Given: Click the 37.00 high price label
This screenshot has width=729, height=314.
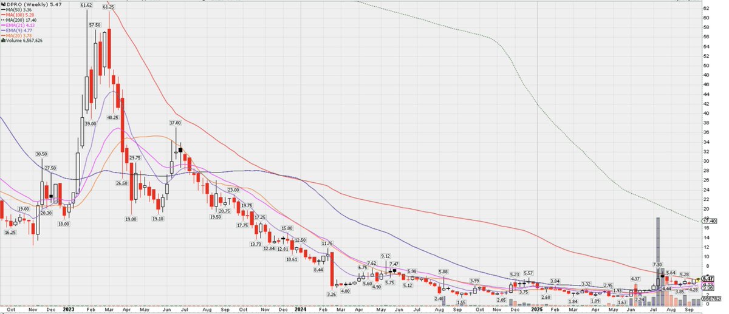Looking at the screenshot, I should (x=176, y=122).
